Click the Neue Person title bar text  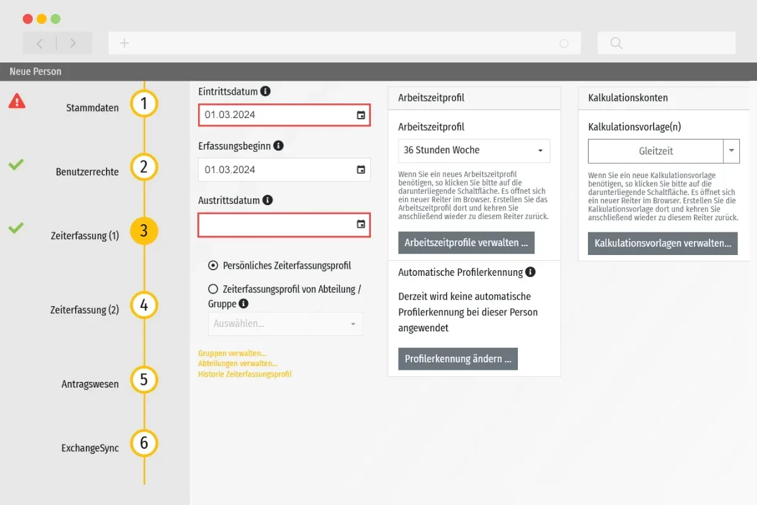[35, 71]
